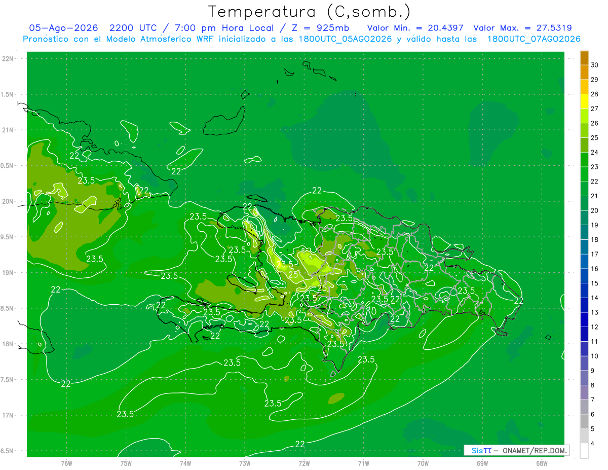
Task: Click the '4' label on the color scale
Action: (x=593, y=443)
